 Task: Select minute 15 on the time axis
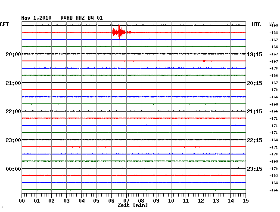[x=246, y=200]
